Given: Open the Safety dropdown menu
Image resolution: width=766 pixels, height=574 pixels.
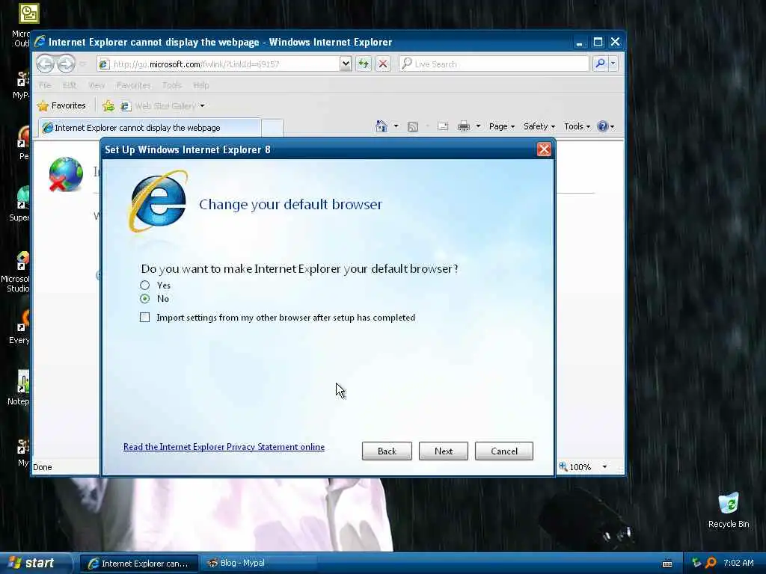Looking at the screenshot, I should [539, 126].
